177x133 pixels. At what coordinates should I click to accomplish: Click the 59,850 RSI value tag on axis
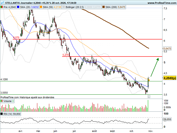pos(167,119)
